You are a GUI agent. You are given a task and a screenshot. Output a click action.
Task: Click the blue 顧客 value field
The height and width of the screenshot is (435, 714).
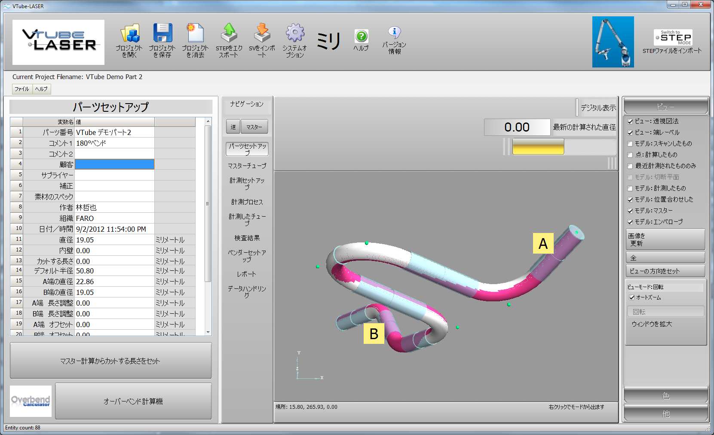coord(114,164)
